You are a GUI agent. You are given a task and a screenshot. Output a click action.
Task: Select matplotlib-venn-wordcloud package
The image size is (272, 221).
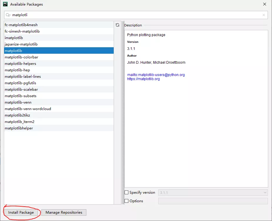pyautogui.click(x=59, y=109)
